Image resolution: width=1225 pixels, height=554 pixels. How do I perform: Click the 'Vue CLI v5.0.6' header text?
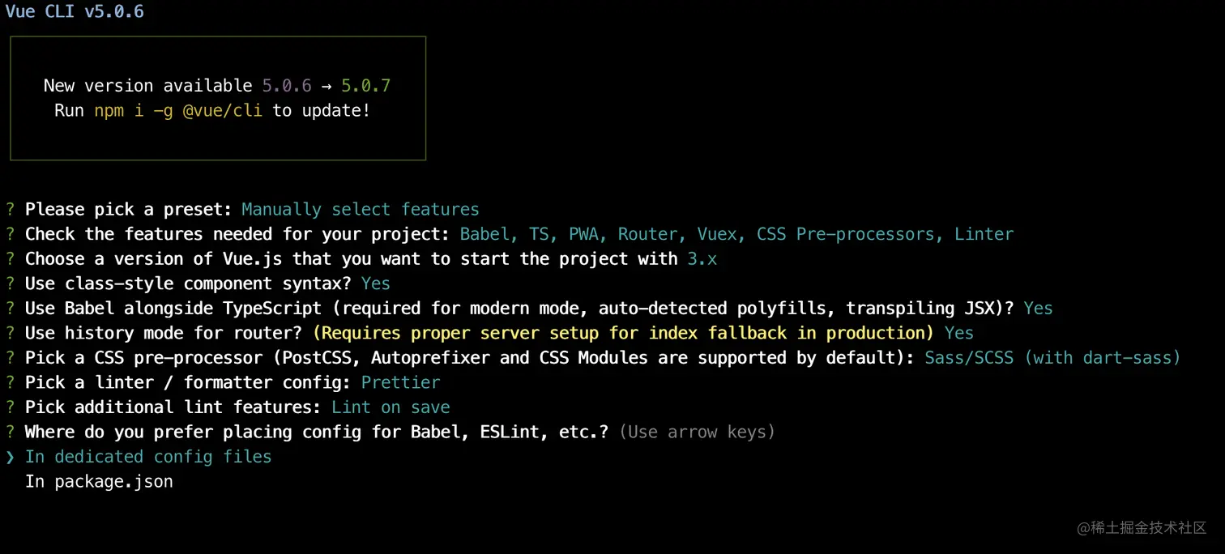point(75,11)
